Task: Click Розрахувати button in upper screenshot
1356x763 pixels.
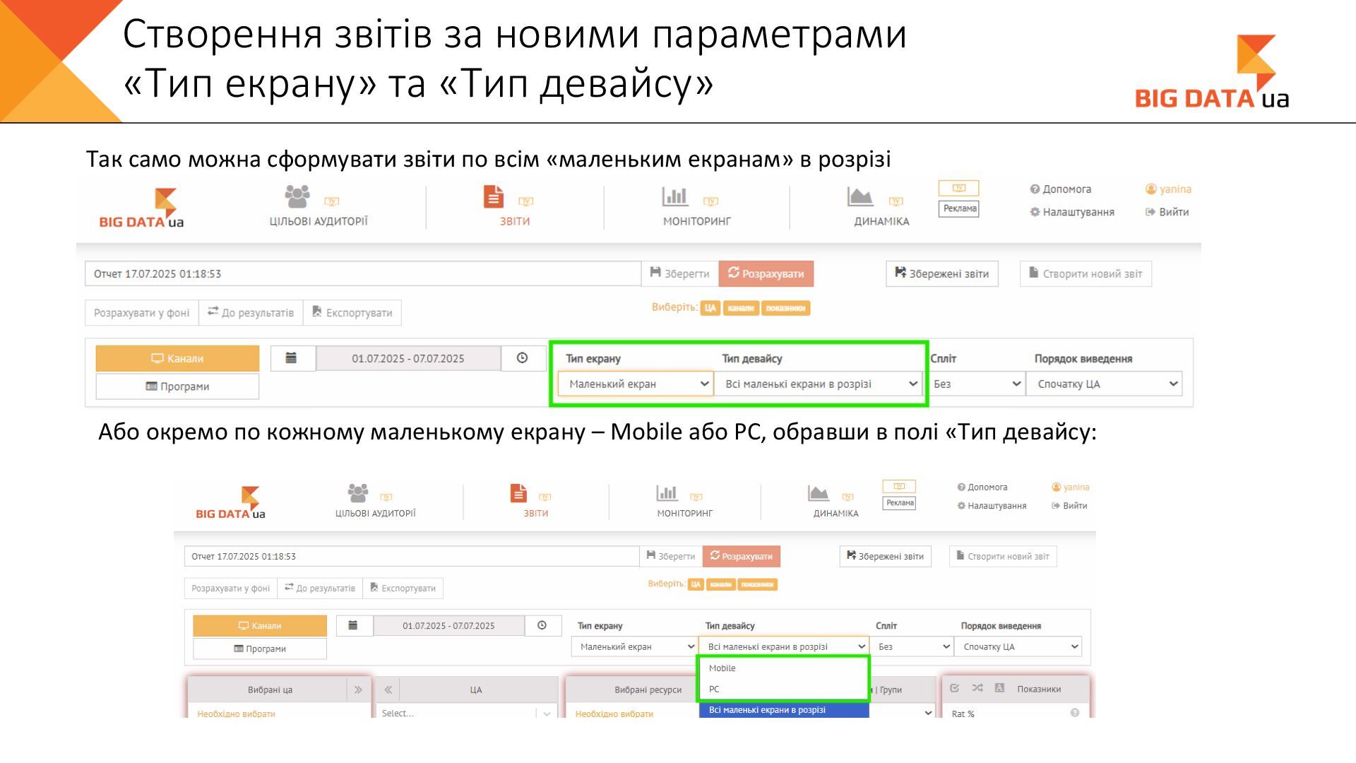Action: (766, 273)
